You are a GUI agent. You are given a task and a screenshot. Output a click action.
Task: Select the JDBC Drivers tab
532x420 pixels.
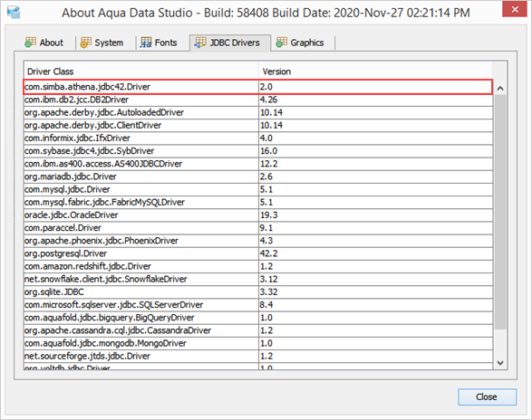(x=230, y=43)
